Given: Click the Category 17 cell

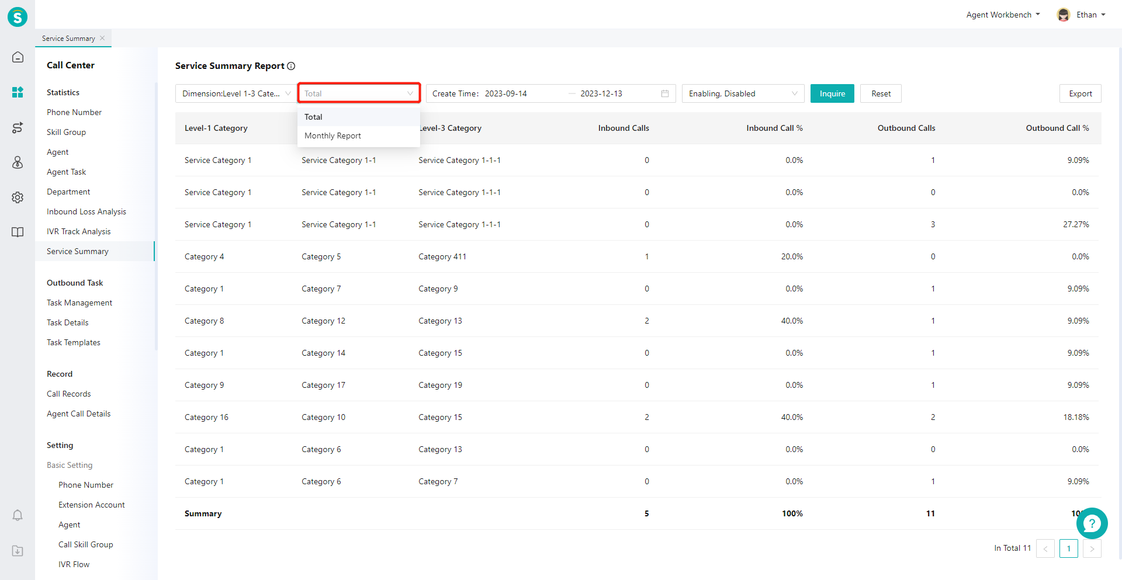Looking at the screenshot, I should tap(323, 385).
